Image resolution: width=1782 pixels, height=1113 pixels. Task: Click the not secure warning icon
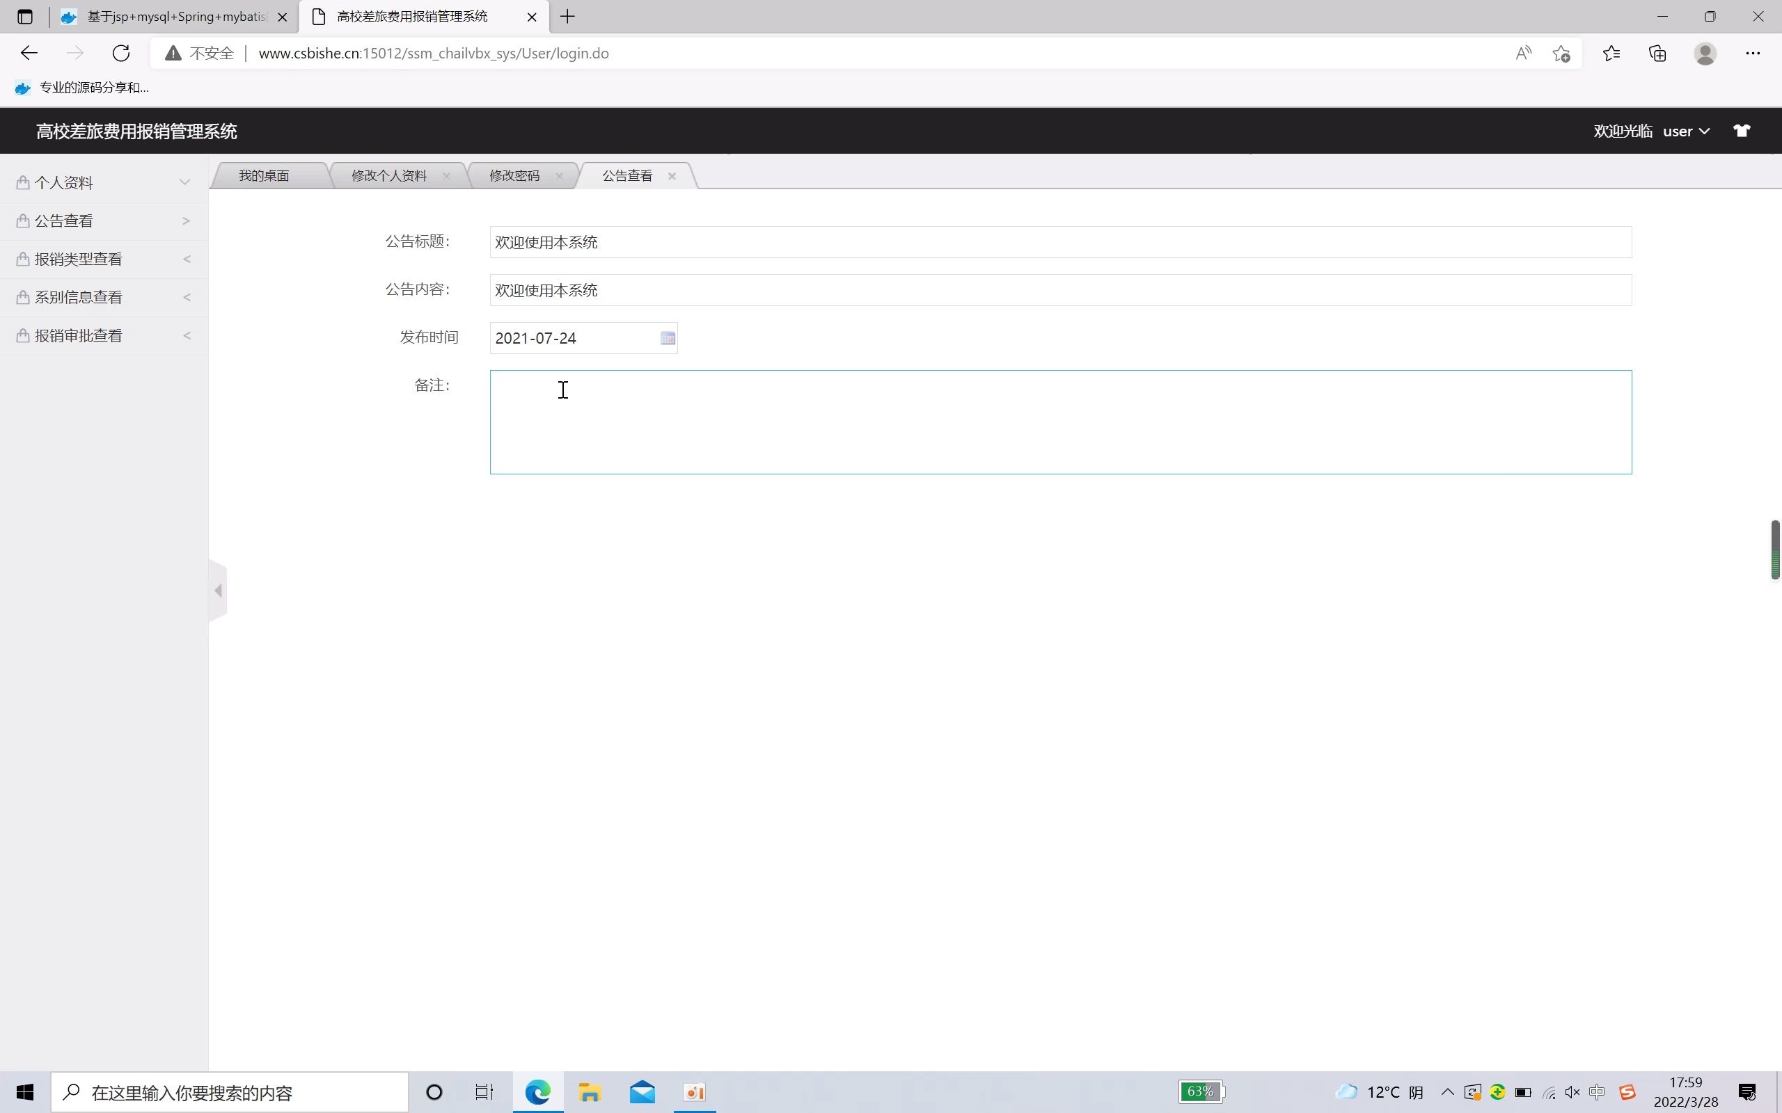[x=173, y=53]
